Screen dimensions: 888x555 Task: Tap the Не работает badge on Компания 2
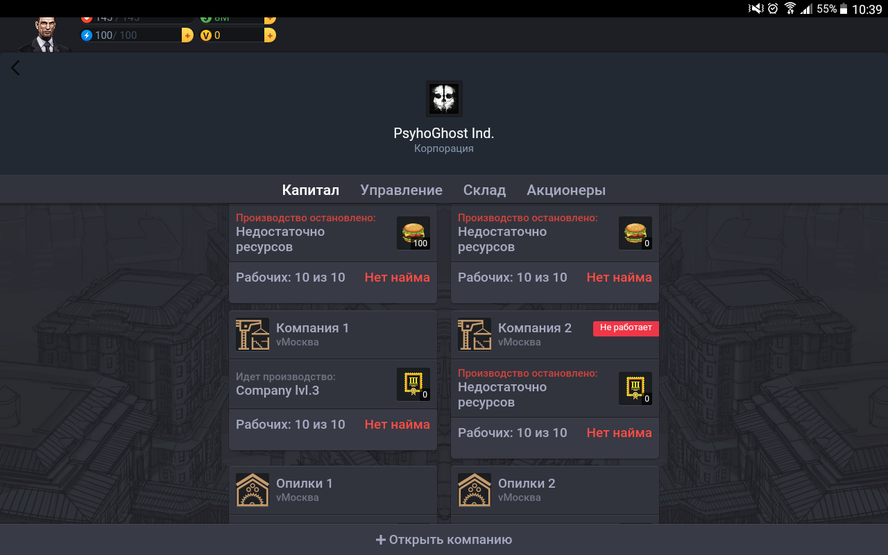(626, 328)
